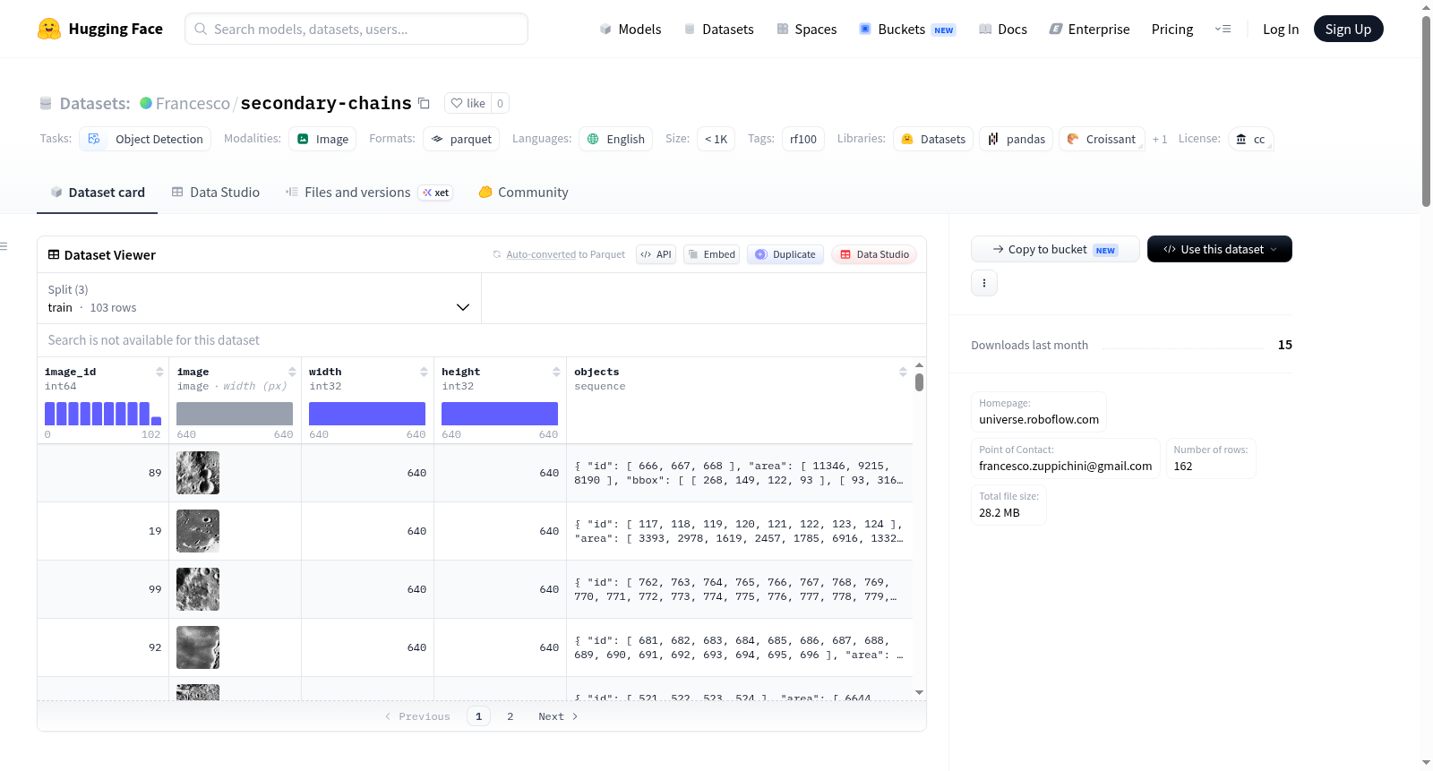Open the Community tab
The width and height of the screenshot is (1433, 771).
[x=523, y=193]
